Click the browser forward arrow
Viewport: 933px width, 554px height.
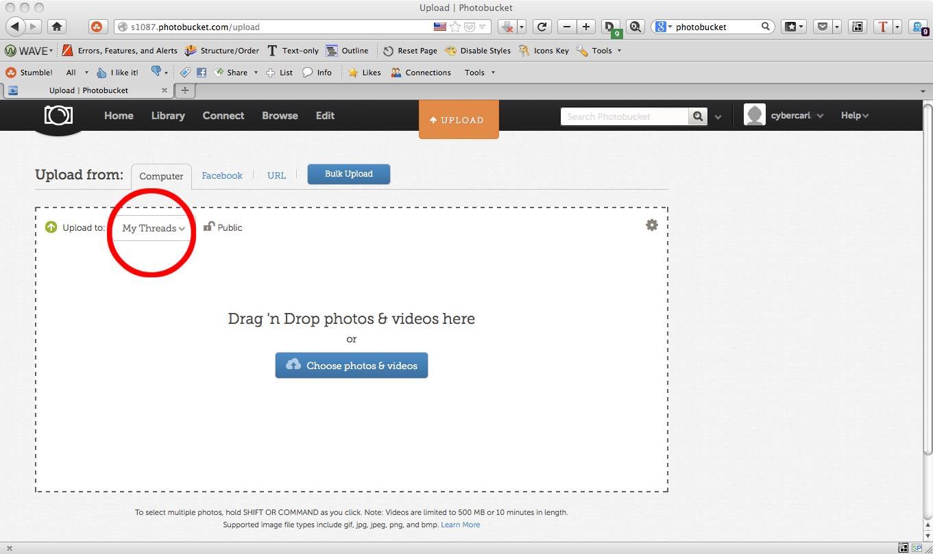[34, 27]
